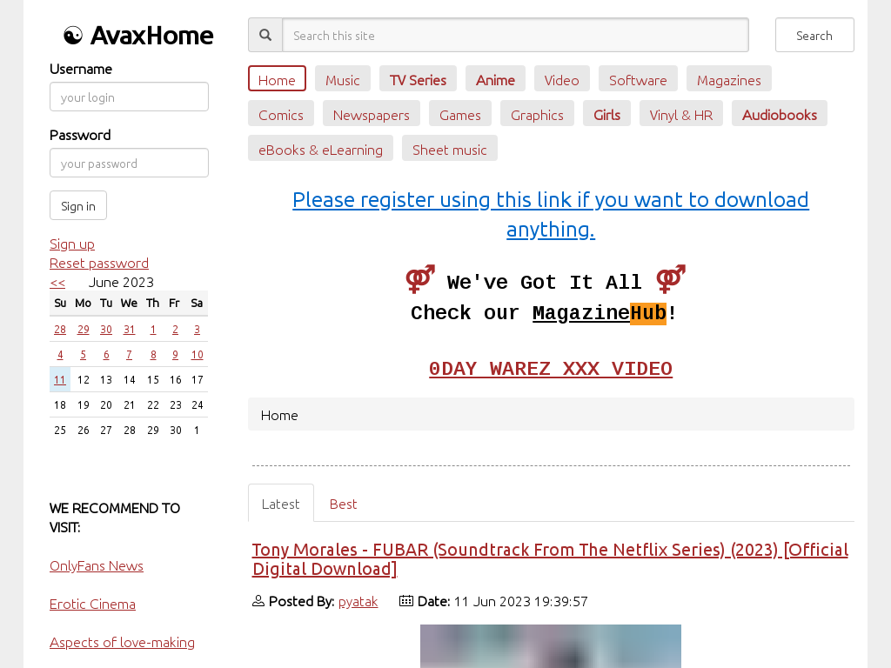Select calendar date June 3
Screen dimensions: 891x668
pyautogui.click(x=198, y=330)
